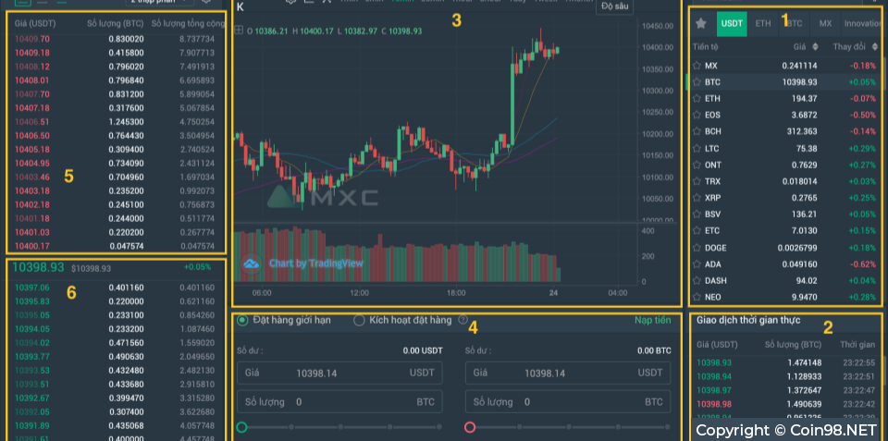Pick bid price 10395.83 in order book
Viewport: 888px width, 441px height.
(x=32, y=301)
